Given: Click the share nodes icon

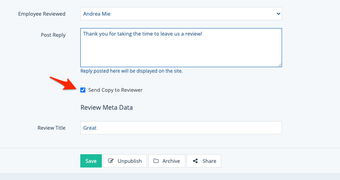Looking at the screenshot, I should [x=195, y=161].
